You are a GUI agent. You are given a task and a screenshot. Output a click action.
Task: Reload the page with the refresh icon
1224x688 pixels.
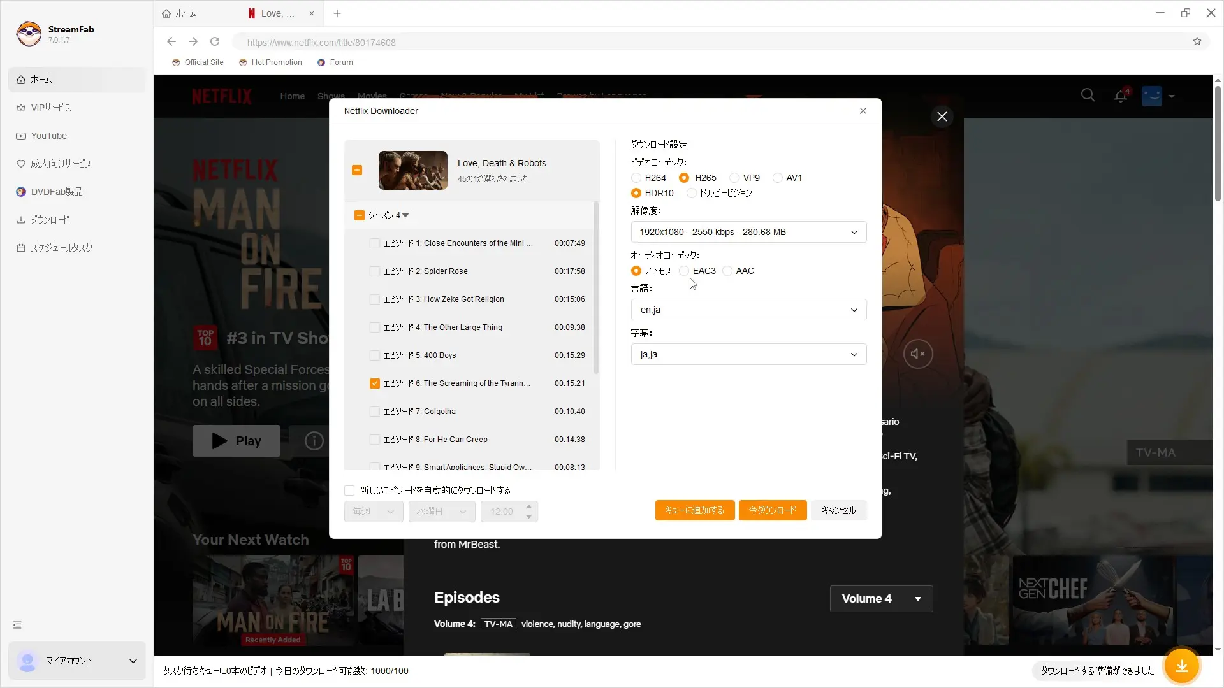pos(215,42)
